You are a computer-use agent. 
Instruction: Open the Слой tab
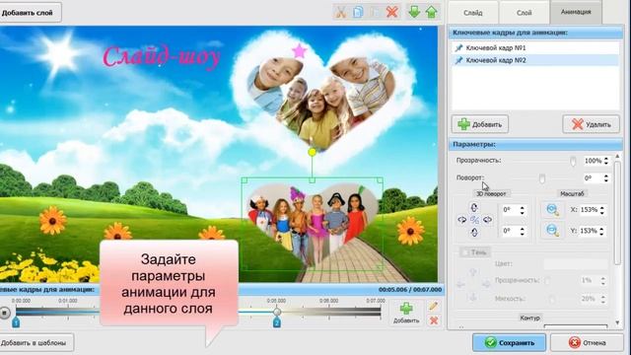[524, 13]
